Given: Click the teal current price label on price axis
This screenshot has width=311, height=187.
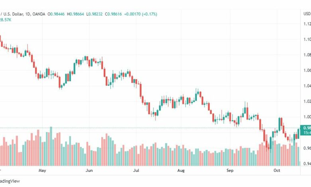Looking at the screenshot, I should coord(306,130).
